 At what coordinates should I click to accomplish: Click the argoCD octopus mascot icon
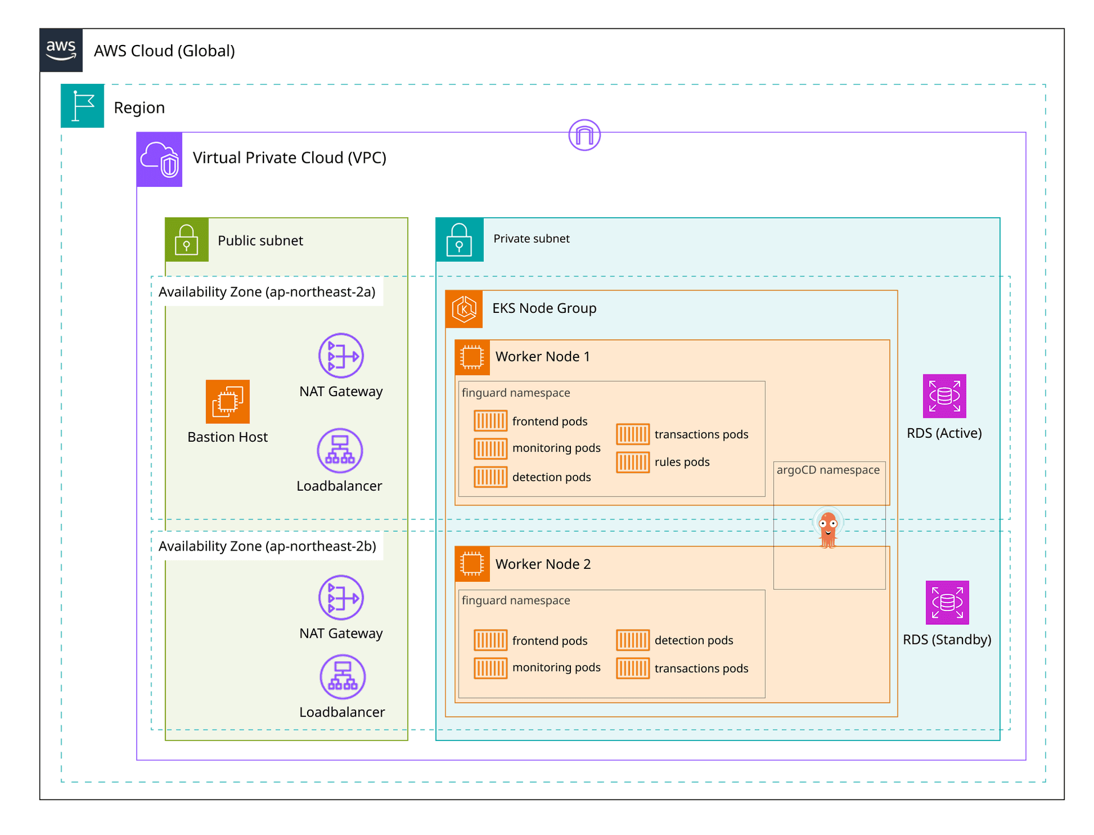click(827, 528)
